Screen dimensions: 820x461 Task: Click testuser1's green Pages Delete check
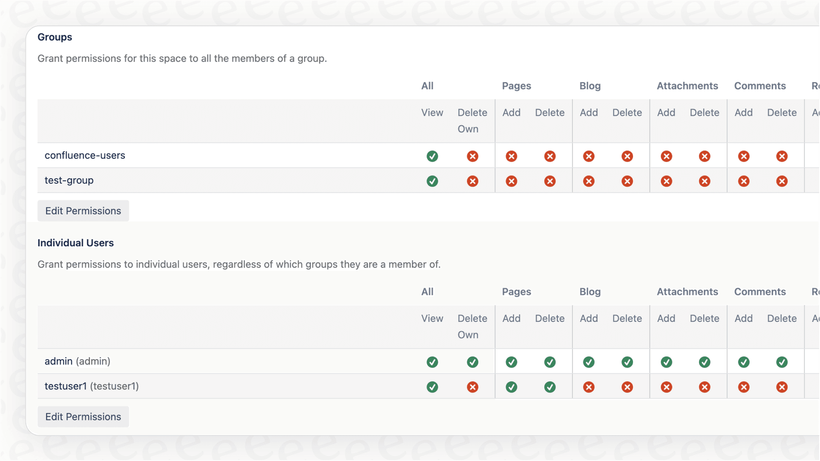coord(550,386)
